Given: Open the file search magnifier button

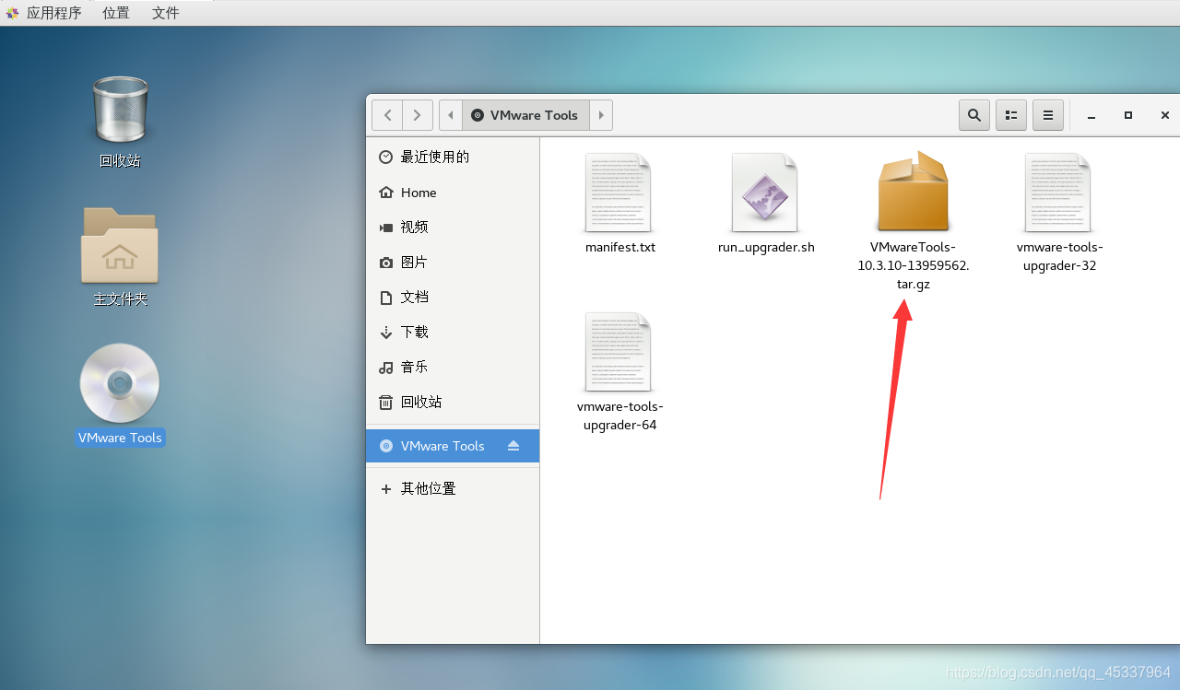Looking at the screenshot, I should 974,115.
